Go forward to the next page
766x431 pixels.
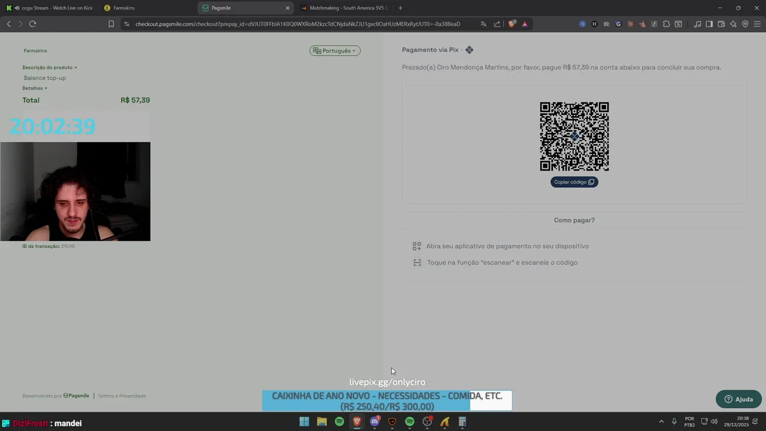point(20,24)
